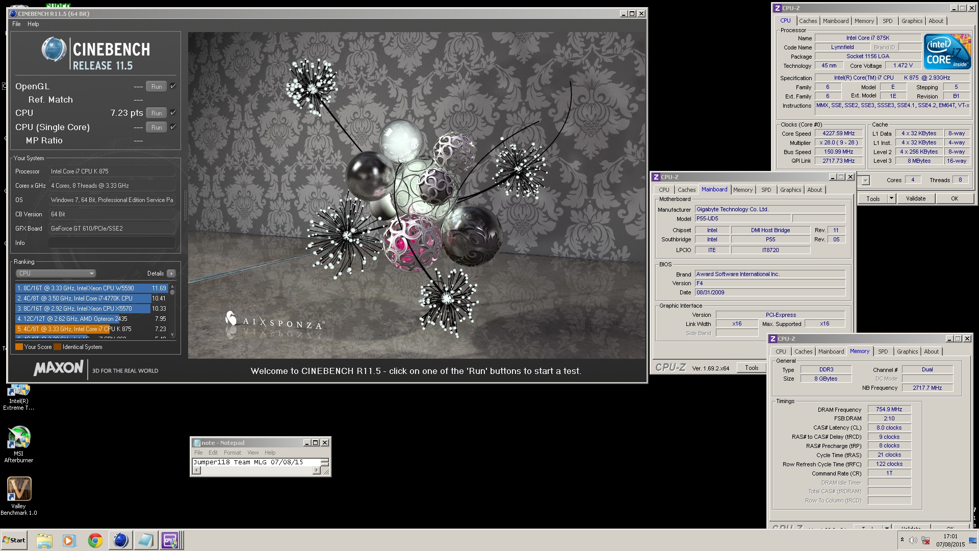Open Windows Explorer from the taskbar
Screen dimensions: 979x551
point(44,540)
